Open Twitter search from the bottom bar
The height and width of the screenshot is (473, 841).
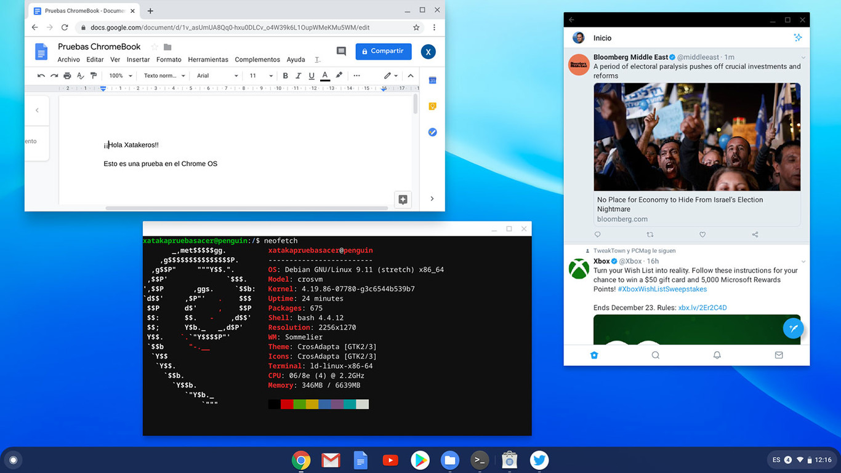coord(655,355)
